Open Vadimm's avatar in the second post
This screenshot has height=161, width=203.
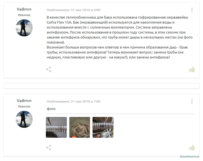tap(24, 119)
